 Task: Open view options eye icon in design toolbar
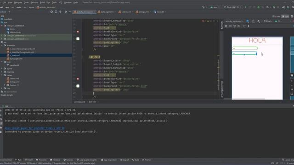click(x=226, y=26)
